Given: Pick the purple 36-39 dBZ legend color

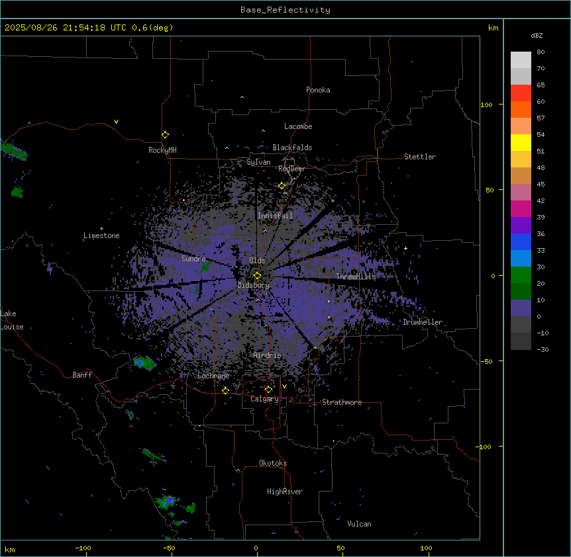Looking at the screenshot, I should point(521,226).
